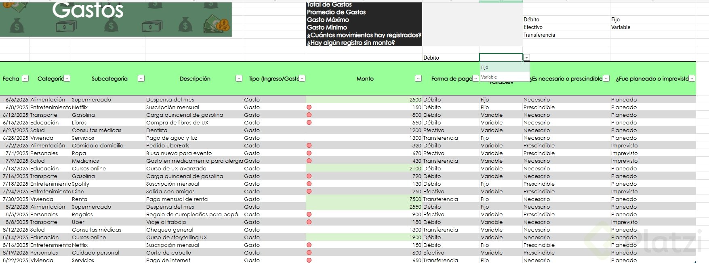Select the amount cell showing 1900

click(364, 237)
